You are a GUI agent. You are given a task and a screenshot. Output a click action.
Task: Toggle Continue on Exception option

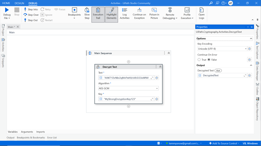tap(139, 13)
